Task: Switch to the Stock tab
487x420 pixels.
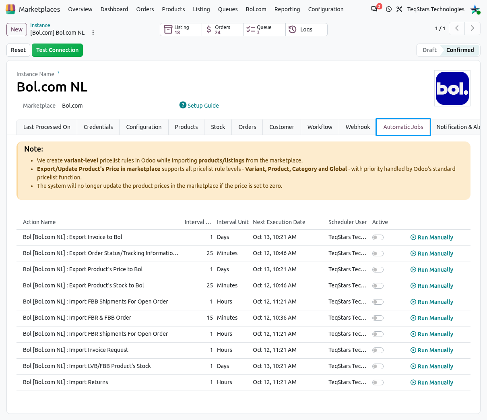Action: (x=218, y=127)
